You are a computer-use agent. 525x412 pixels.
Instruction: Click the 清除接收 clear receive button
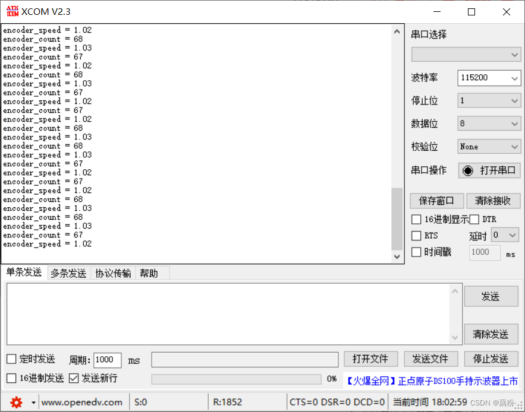pos(493,201)
